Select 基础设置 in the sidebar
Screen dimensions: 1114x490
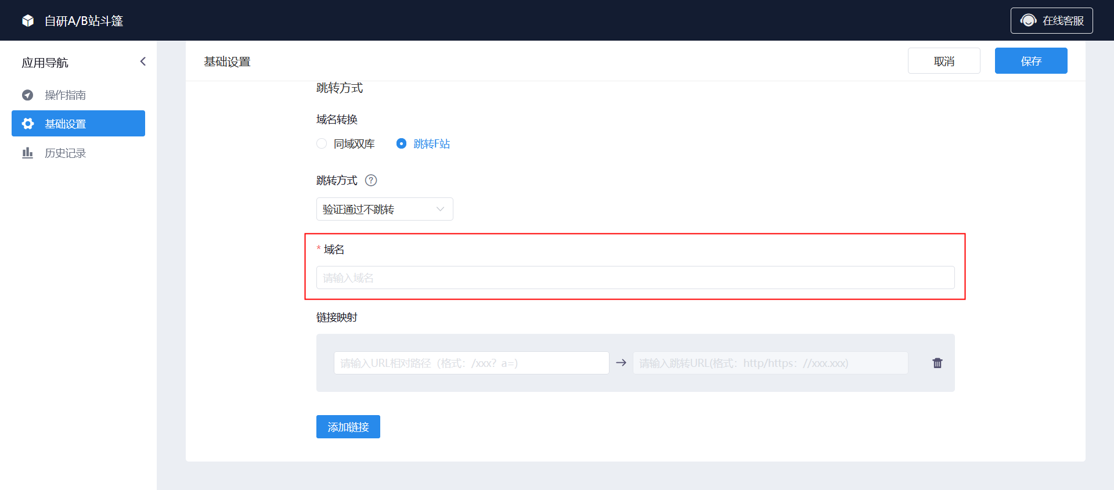78,124
